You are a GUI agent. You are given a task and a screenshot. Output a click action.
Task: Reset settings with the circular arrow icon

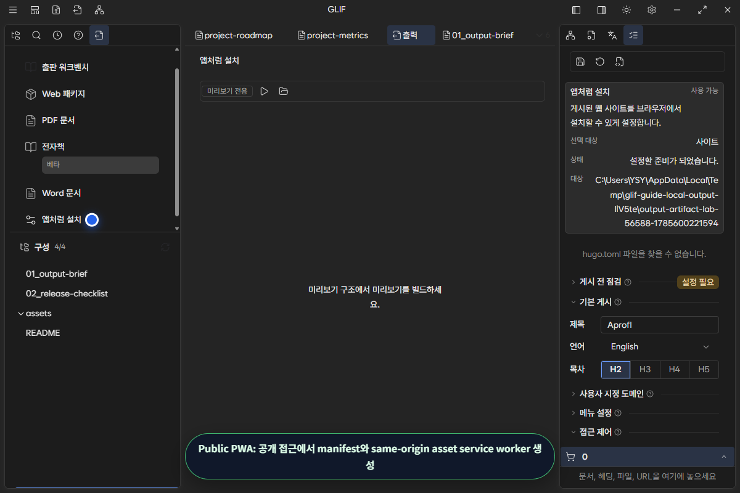pyautogui.click(x=600, y=62)
